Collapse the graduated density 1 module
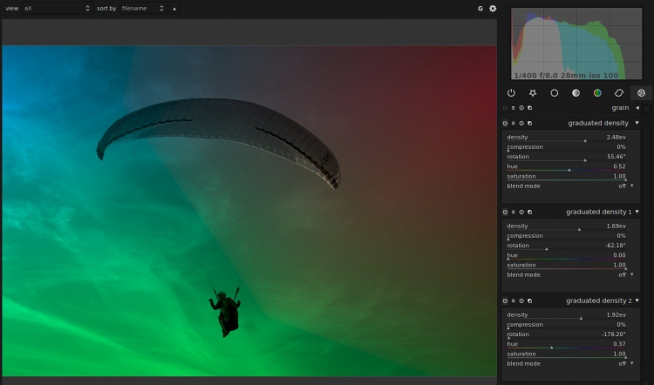This screenshot has width=654, height=385. point(637,212)
